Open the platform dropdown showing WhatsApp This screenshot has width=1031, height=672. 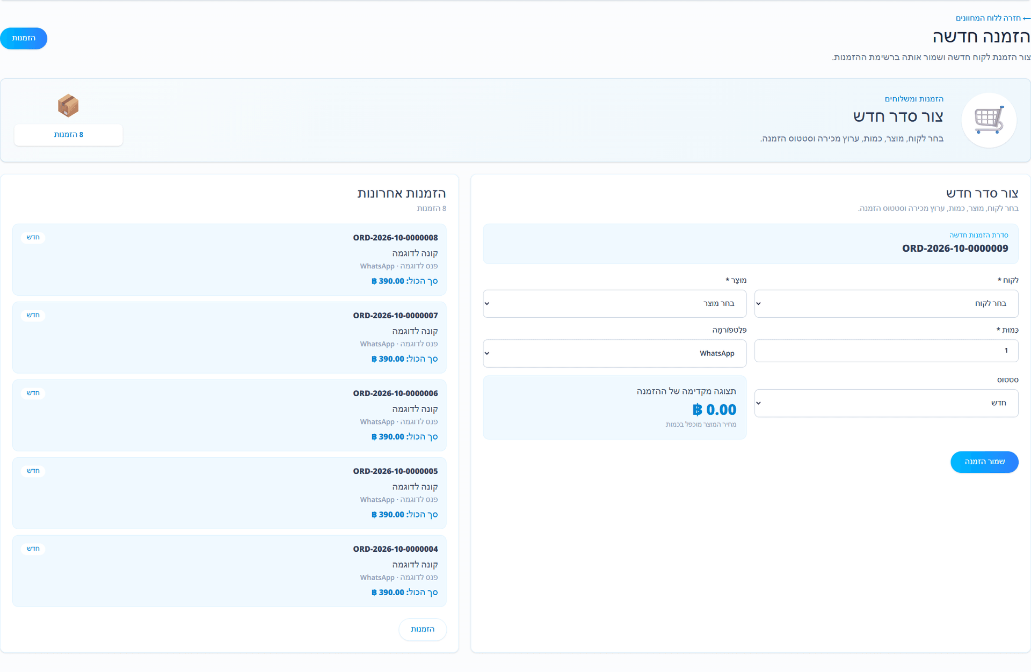point(614,353)
